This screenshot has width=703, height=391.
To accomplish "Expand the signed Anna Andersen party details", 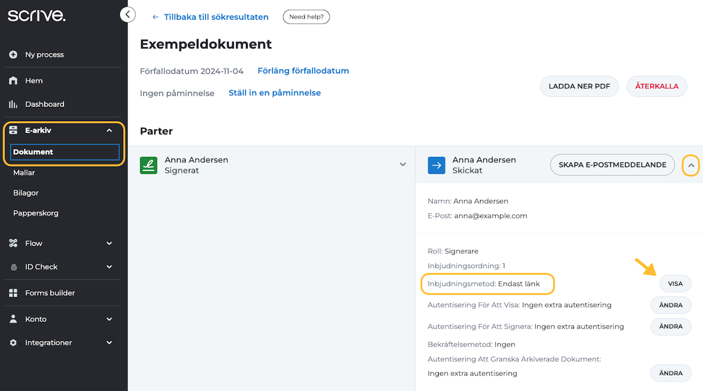I will click(403, 165).
